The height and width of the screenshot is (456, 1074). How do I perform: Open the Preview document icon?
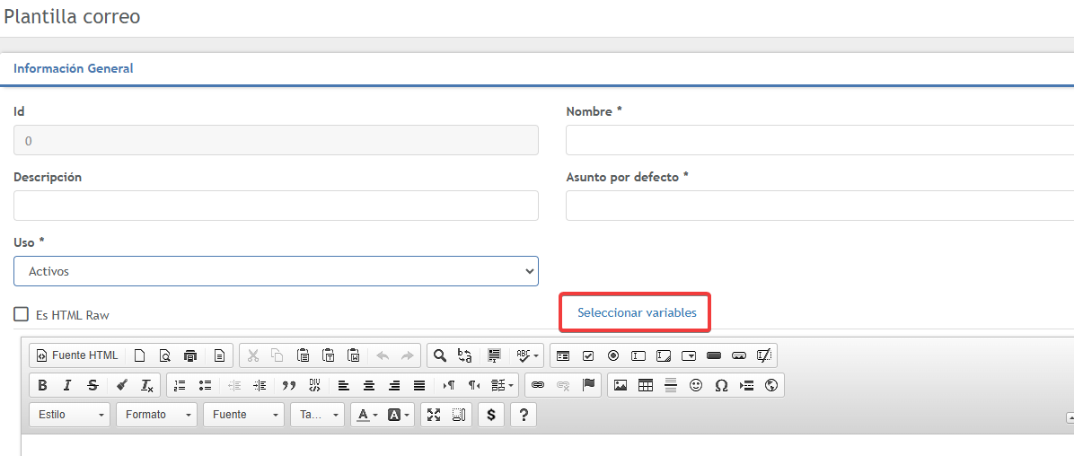click(x=164, y=355)
